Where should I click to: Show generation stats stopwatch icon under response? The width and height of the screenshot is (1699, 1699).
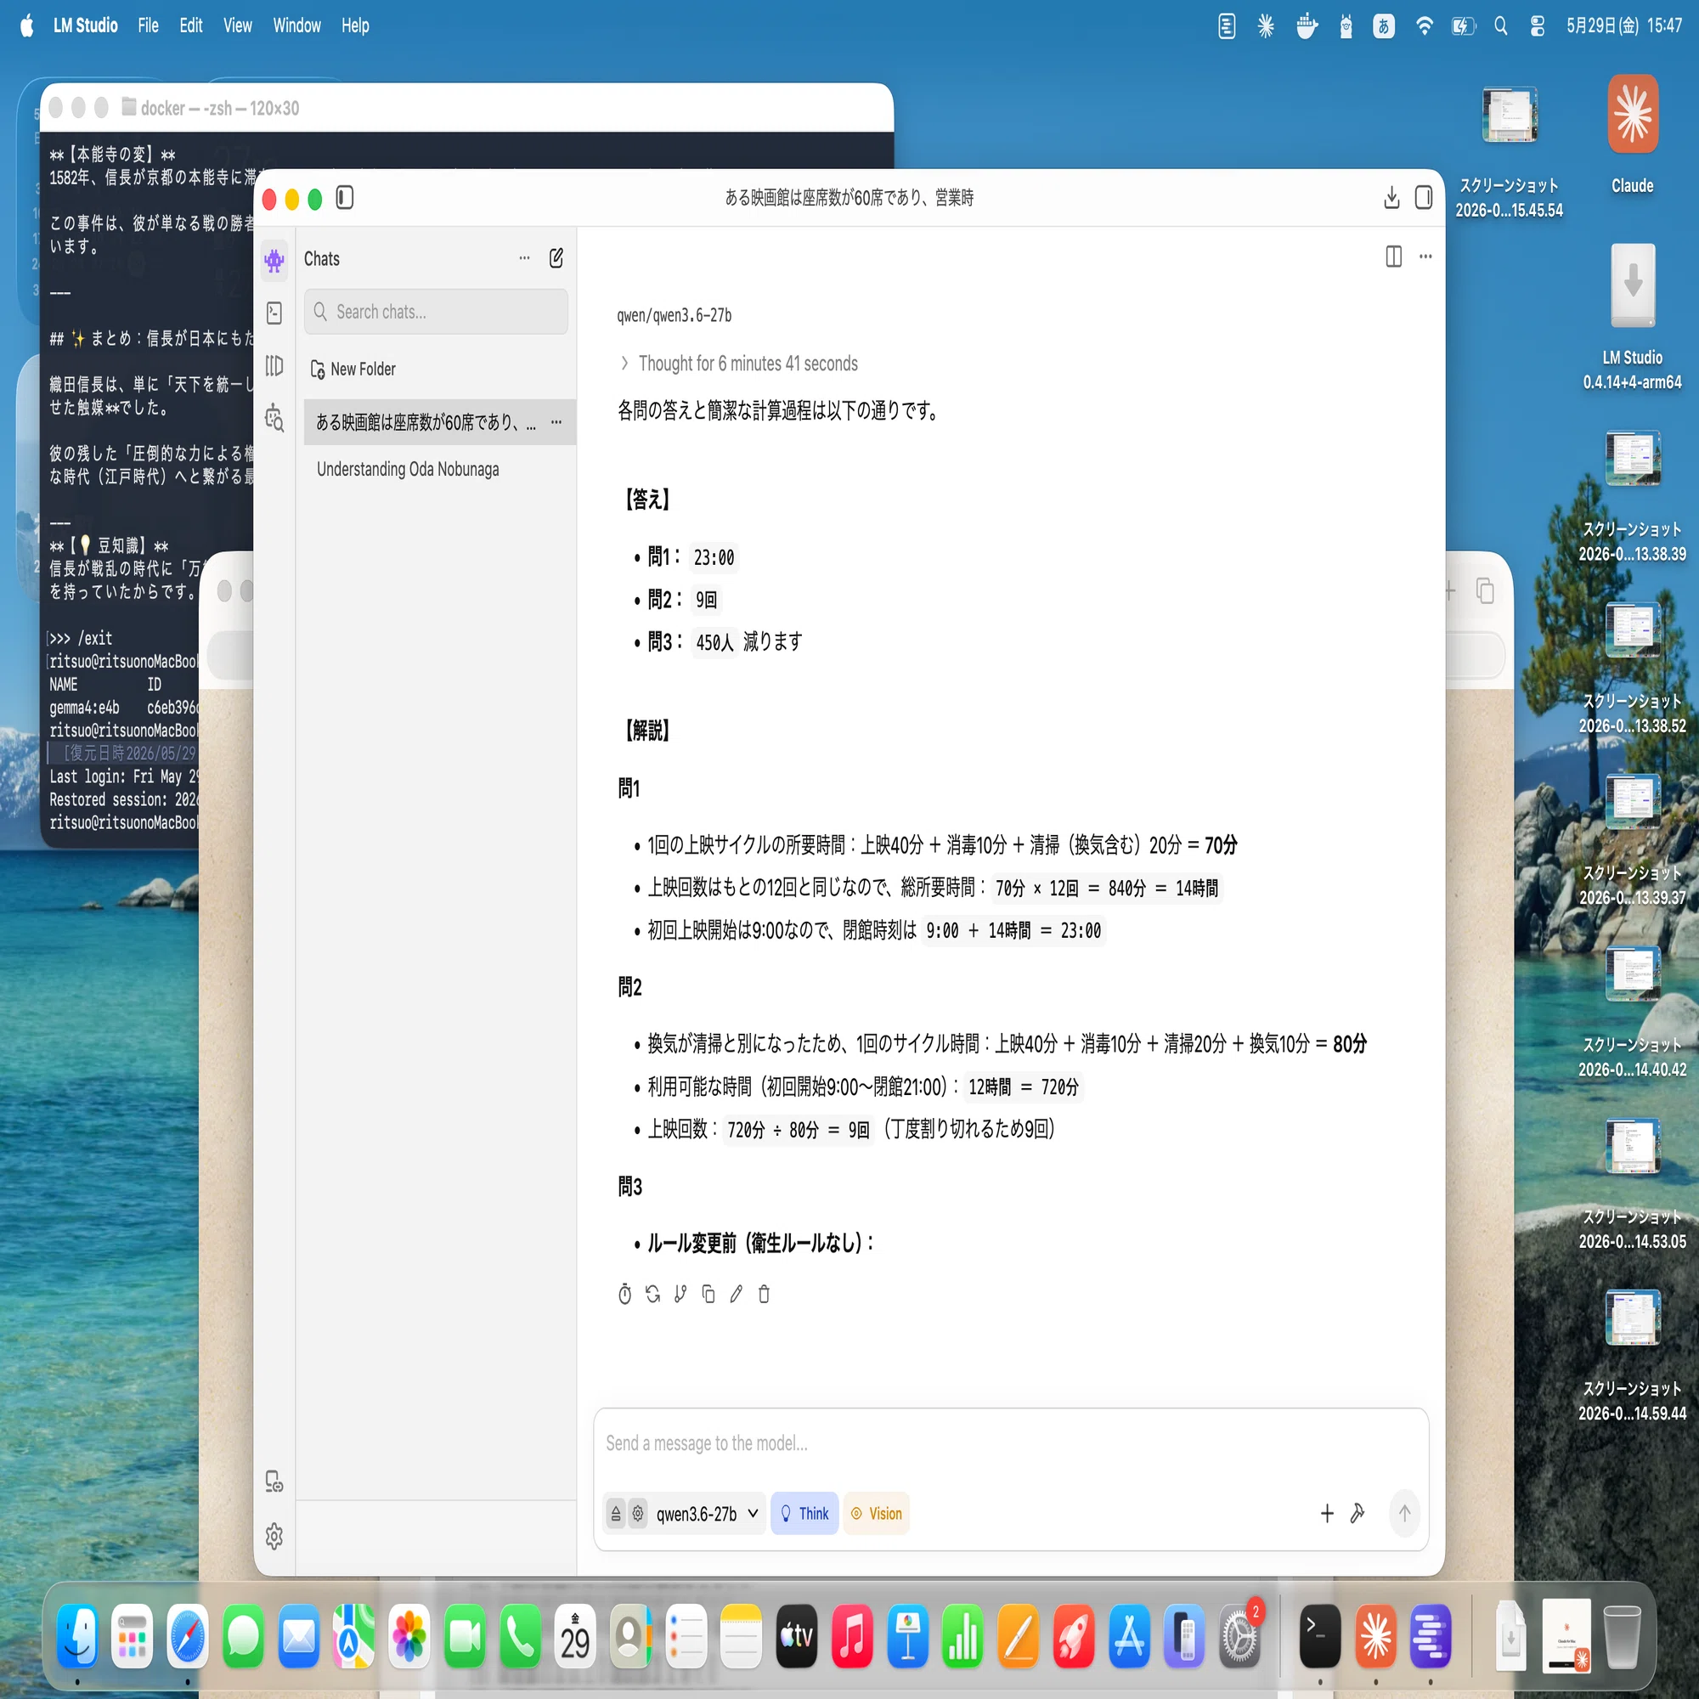(624, 1294)
